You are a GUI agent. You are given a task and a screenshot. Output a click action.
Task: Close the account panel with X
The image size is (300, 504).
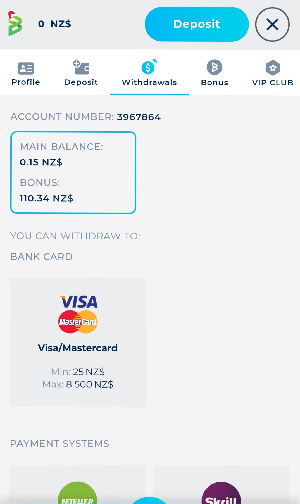[272, 24]
